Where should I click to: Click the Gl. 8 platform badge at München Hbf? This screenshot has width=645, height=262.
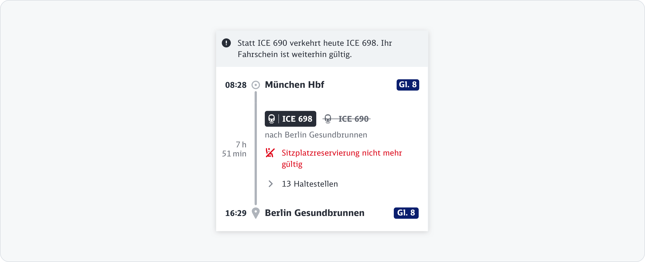(x=408, y=85)
